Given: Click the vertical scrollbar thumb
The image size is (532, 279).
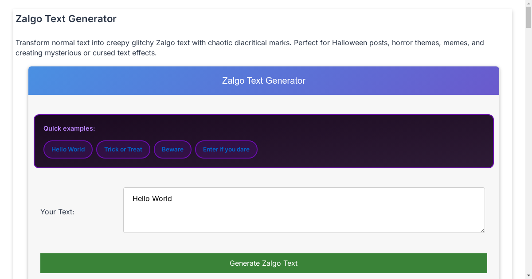Looking at the screenshot, I should tap(528, 18).
